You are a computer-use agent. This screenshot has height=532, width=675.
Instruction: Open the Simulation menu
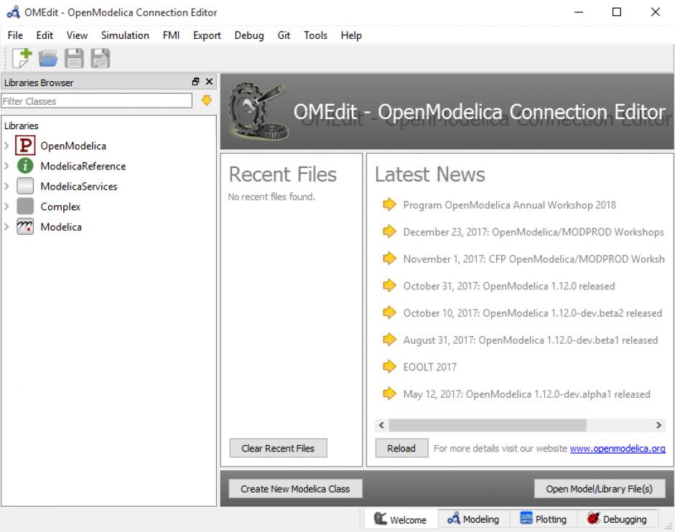(125, 35)
